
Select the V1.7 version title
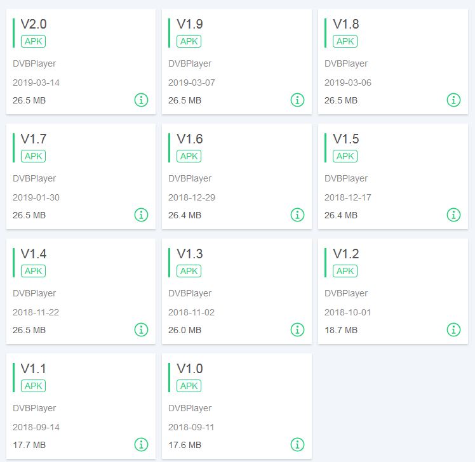click(34, 139)
